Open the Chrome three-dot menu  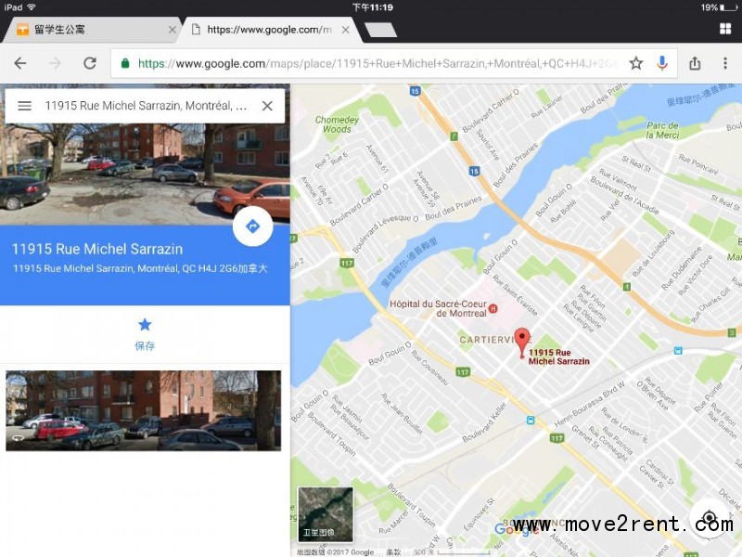click(725, 63)
